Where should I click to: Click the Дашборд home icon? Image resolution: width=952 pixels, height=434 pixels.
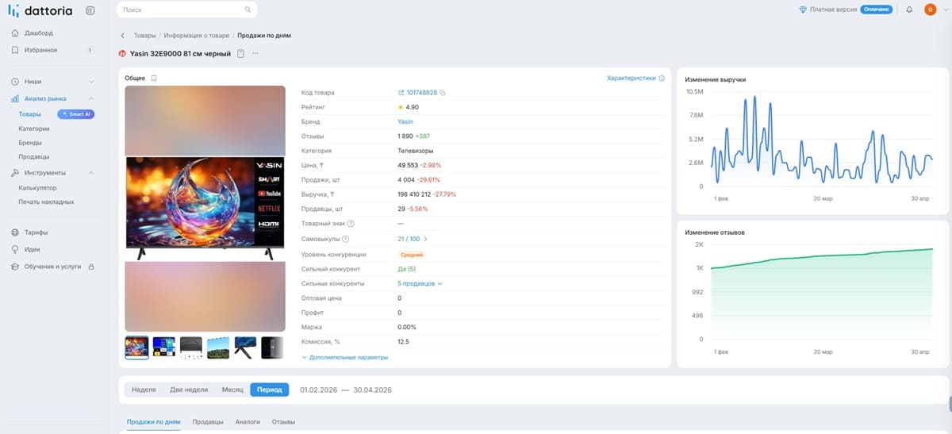[15, 33]
